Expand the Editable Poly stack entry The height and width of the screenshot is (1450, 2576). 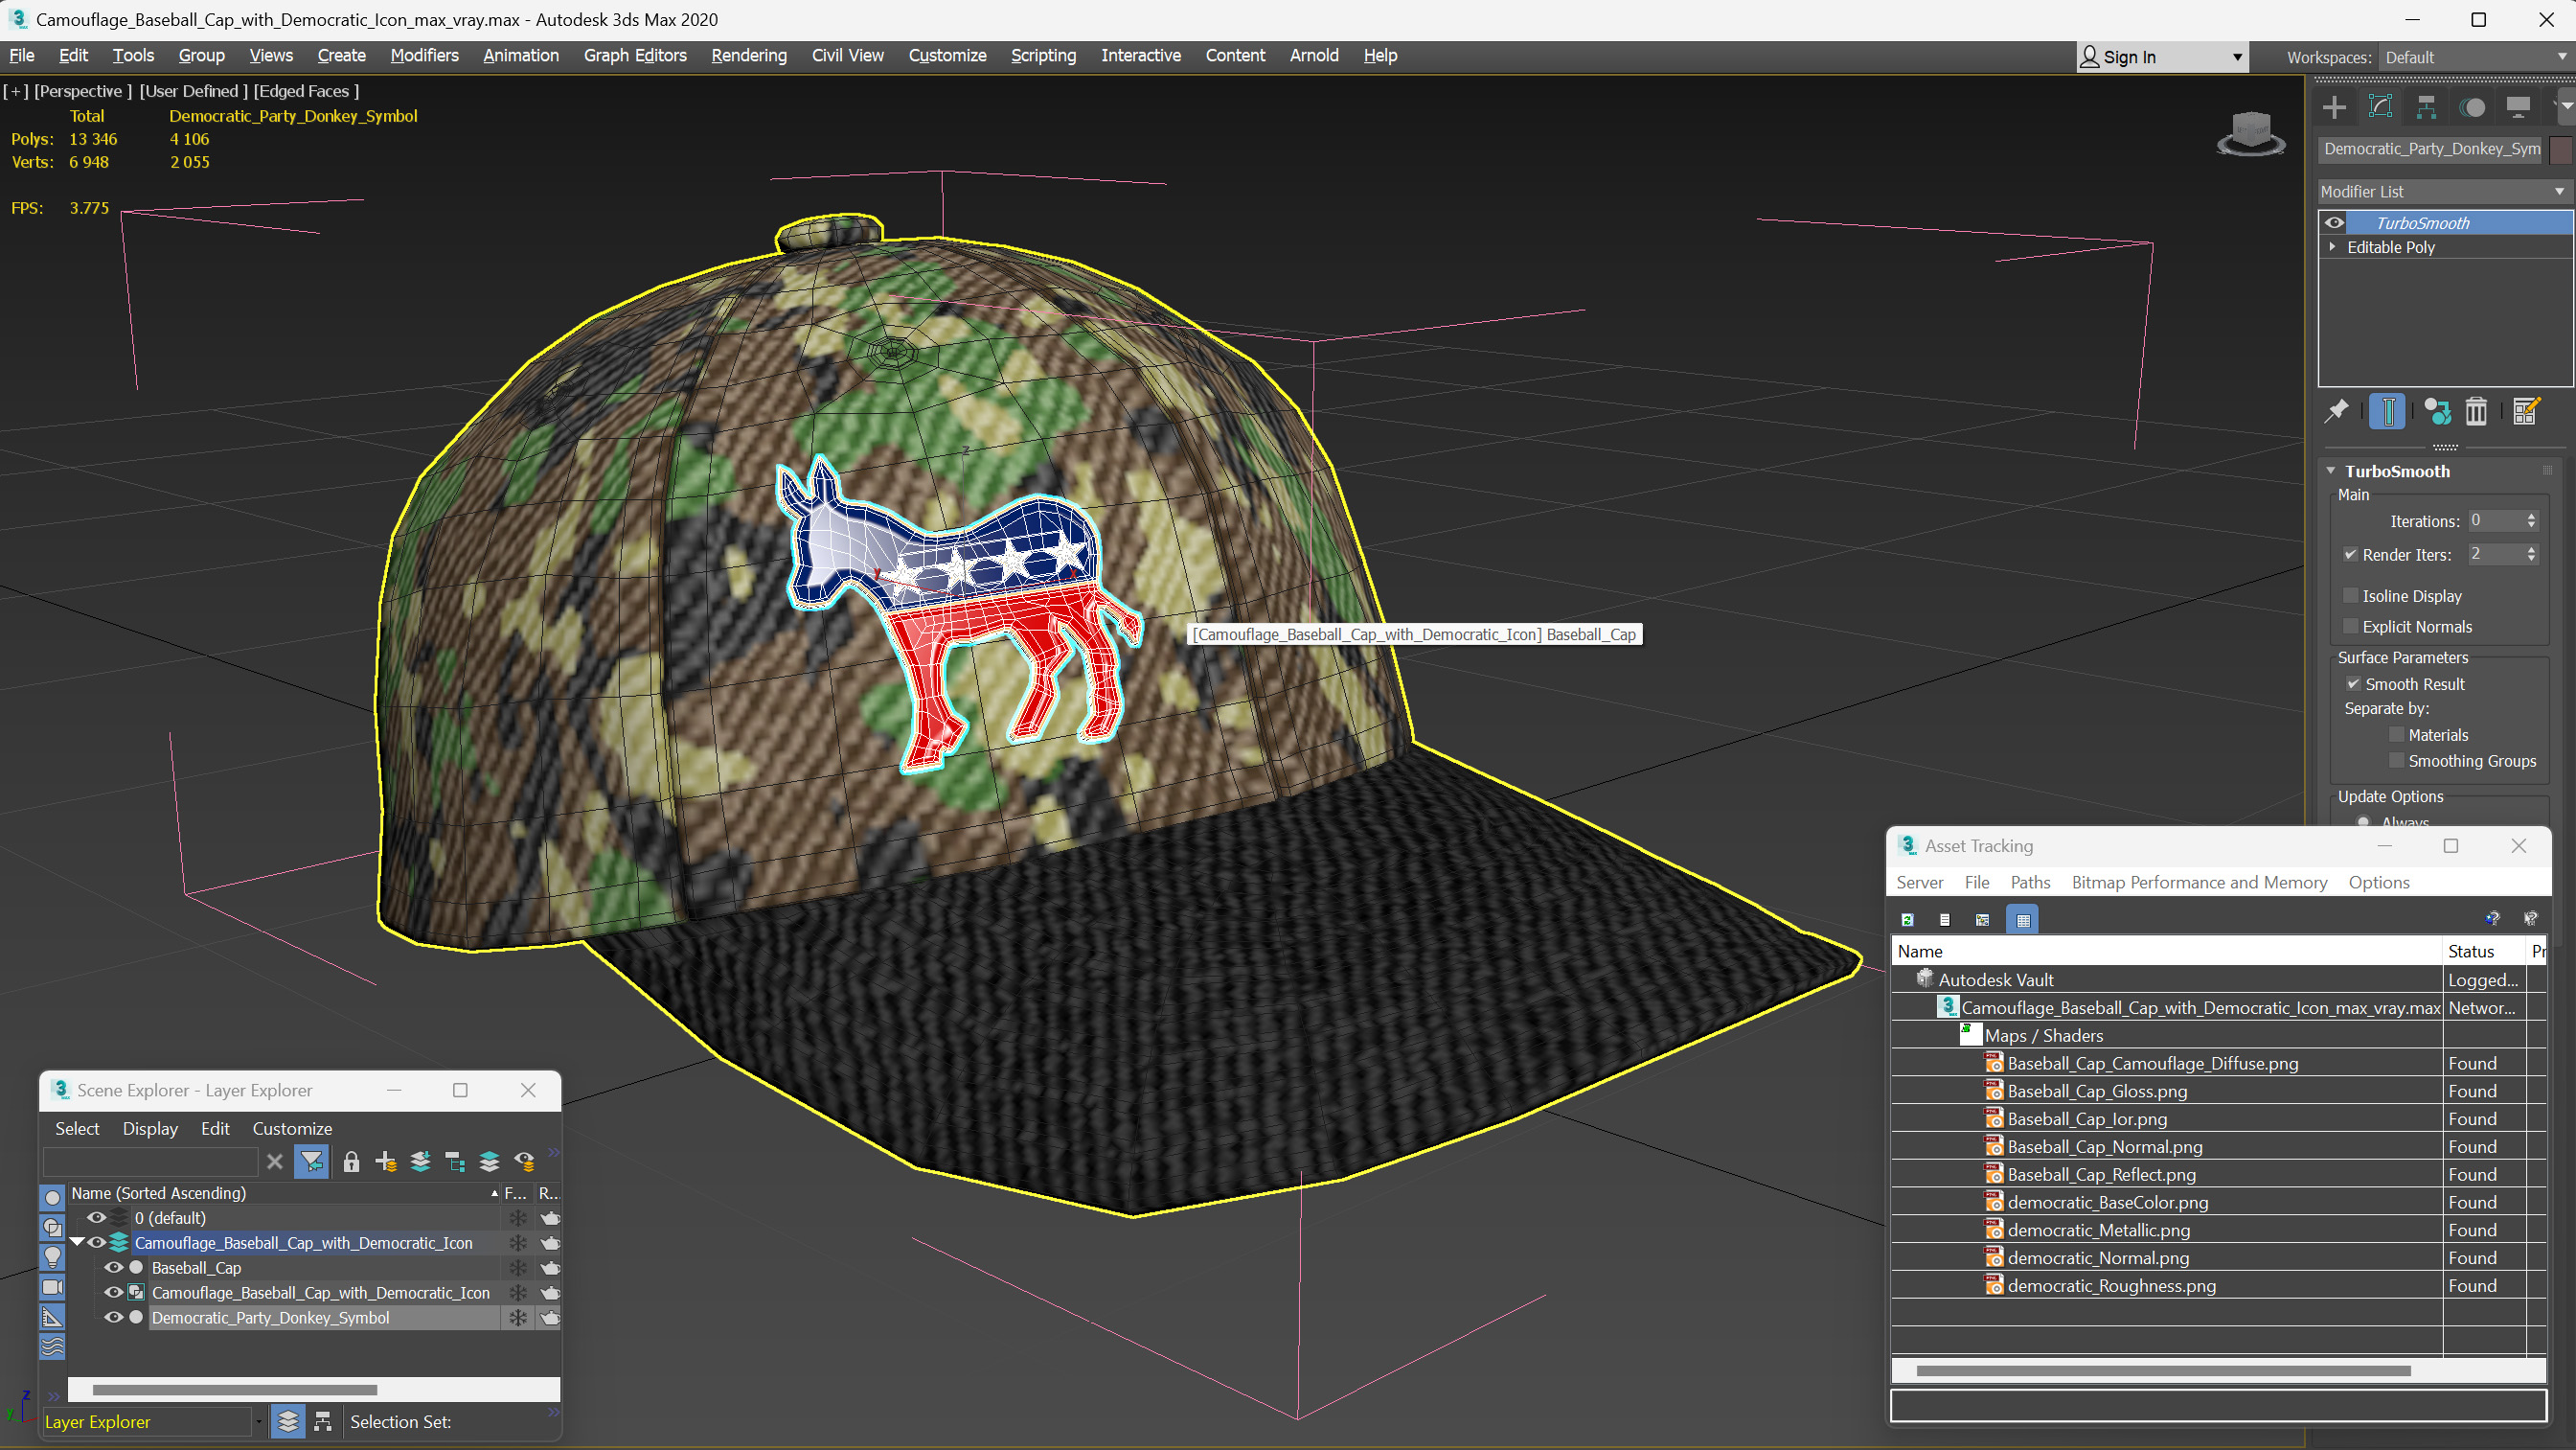2332,247
